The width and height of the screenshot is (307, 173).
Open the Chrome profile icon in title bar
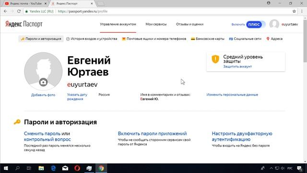point(269,3)
